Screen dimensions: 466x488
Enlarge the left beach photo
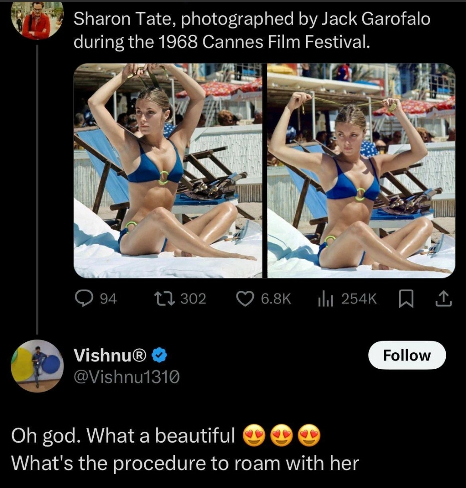(168, 171)
